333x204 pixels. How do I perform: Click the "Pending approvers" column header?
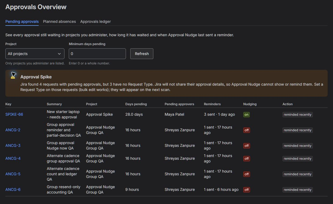click(179, 104)
